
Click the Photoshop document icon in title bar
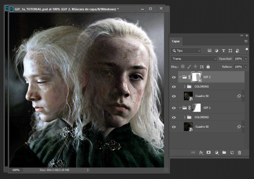click(11, 9)
